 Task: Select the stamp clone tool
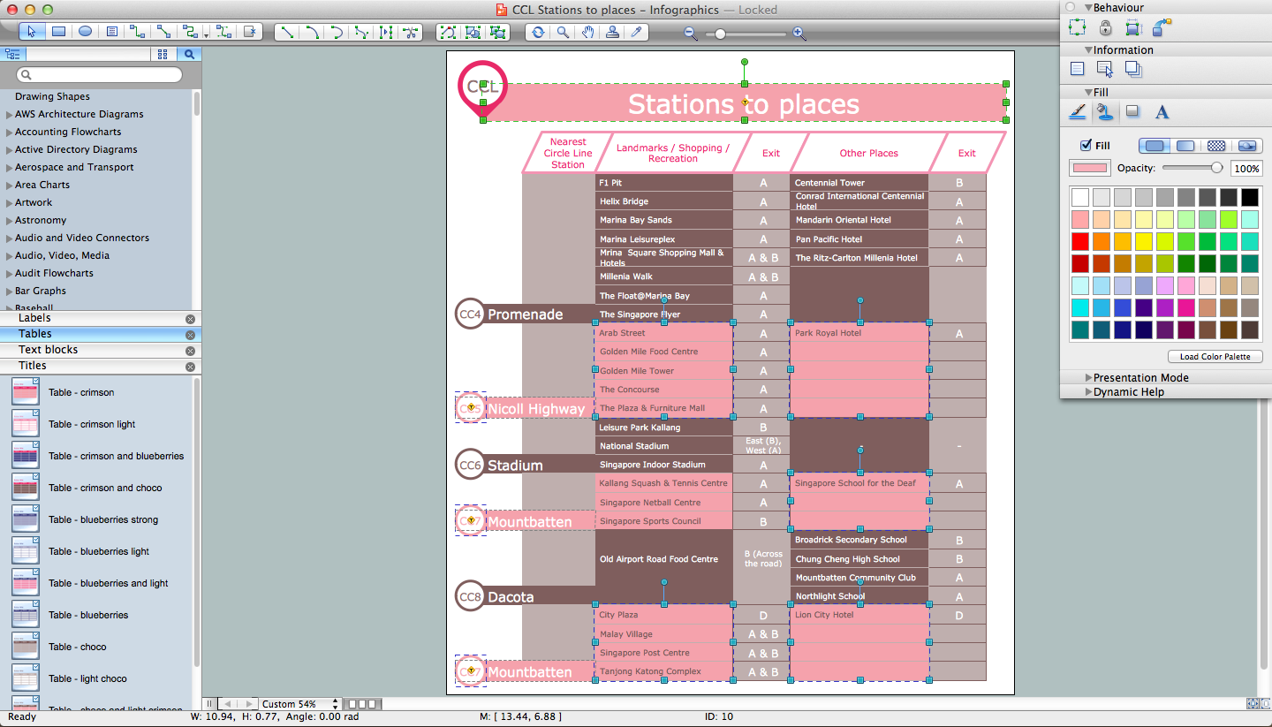click(x=612, y=33)
